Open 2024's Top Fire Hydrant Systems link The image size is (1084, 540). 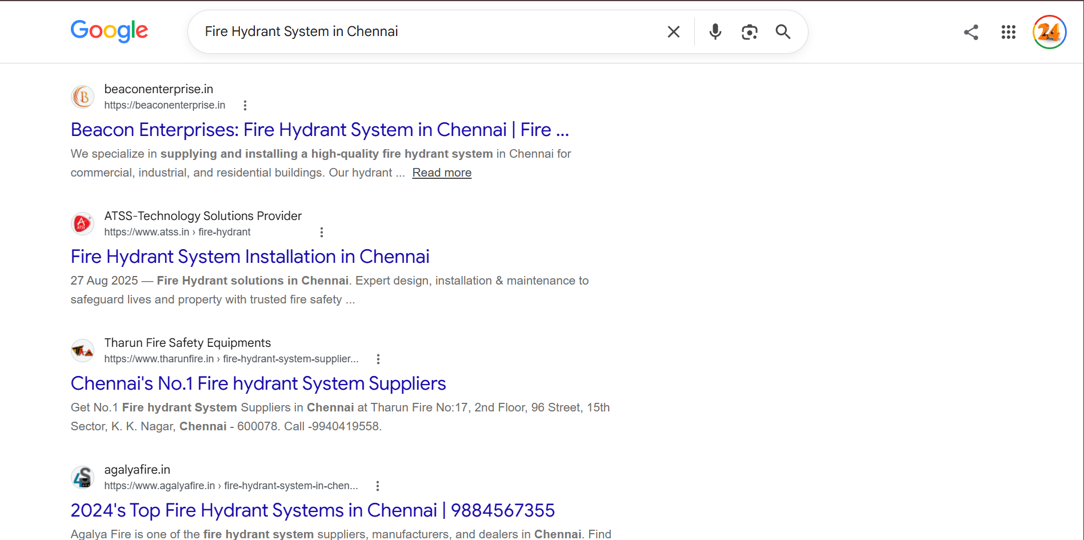coord(313,510)
